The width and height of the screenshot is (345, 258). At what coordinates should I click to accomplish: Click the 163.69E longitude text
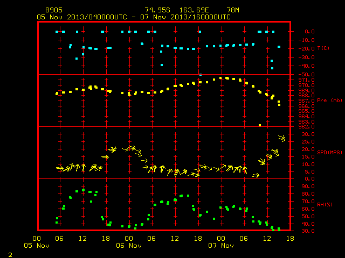tap(194, 10)
